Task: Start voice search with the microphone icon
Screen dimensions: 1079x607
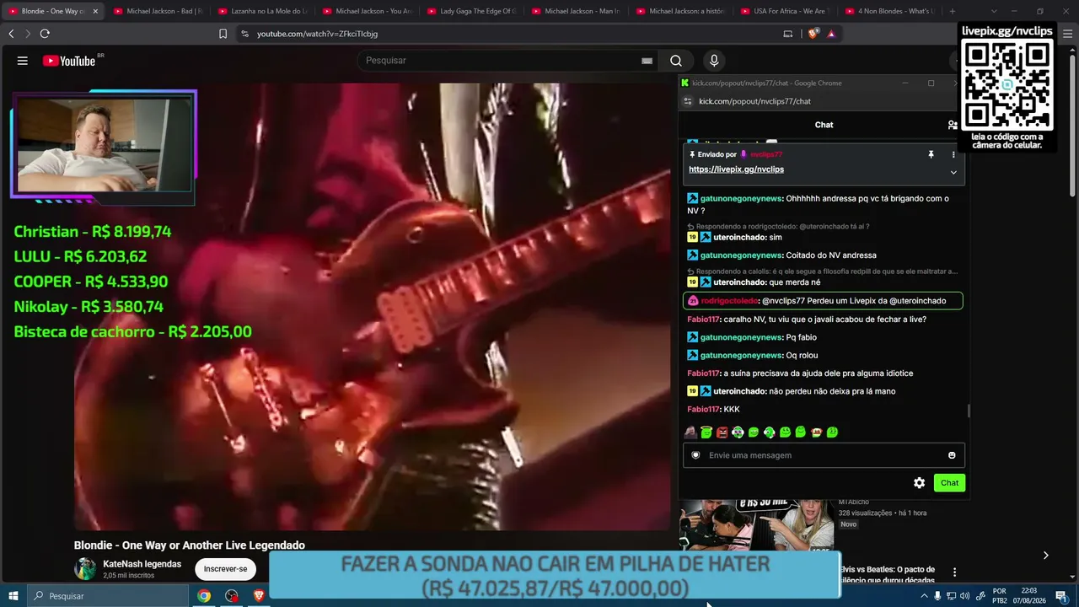Action: (714, 61)
